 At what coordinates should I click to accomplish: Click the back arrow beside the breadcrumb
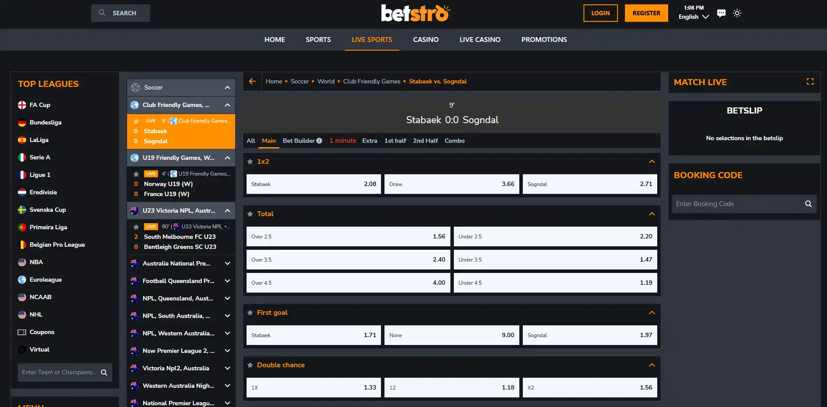(x=252, y=81)
